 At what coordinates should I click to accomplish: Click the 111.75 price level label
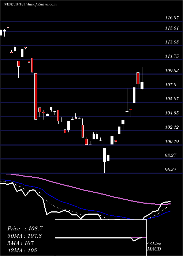click(172, 56)
